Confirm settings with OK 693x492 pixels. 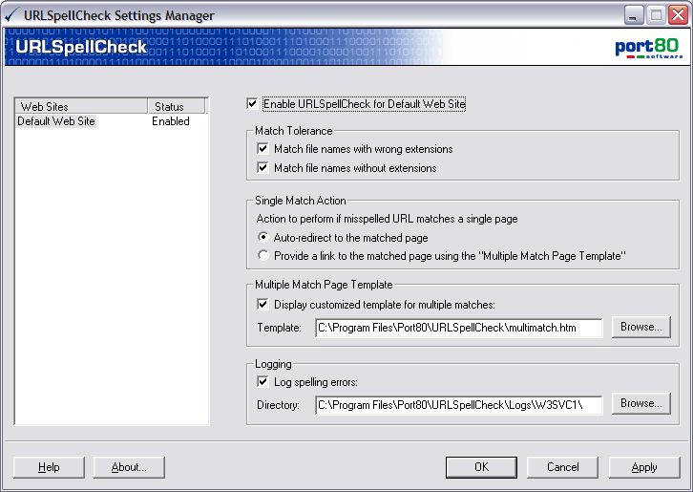pos(481,467)
